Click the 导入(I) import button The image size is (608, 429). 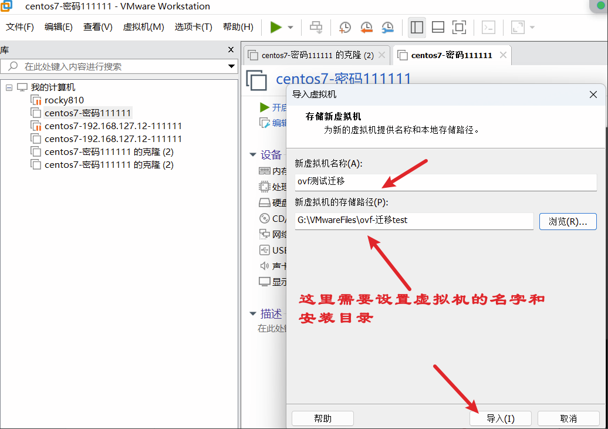(x=500, y=418)
